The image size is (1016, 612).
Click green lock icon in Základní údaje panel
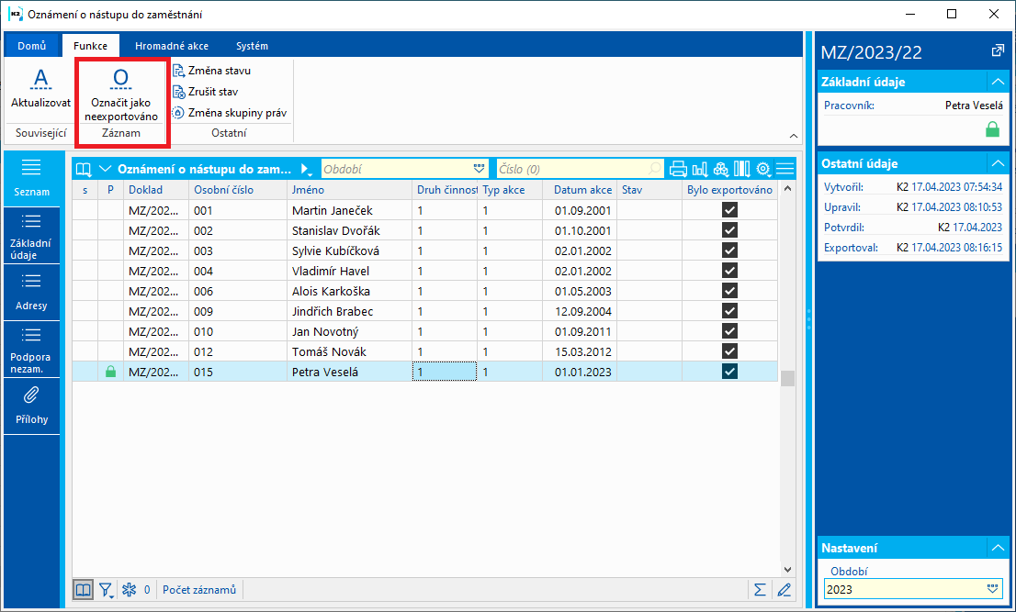[992, 129]
